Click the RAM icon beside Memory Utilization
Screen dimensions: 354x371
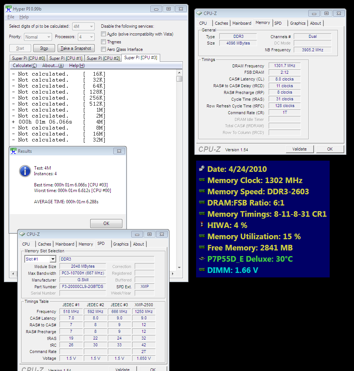tap(202, 236)
